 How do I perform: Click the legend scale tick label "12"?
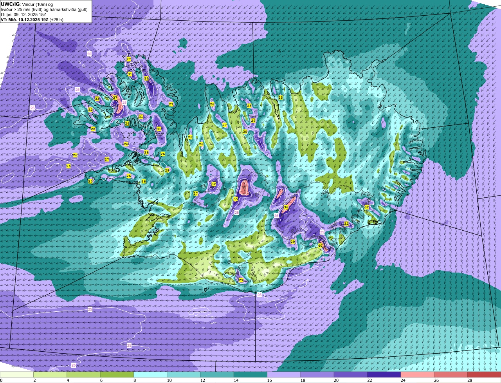202,380
